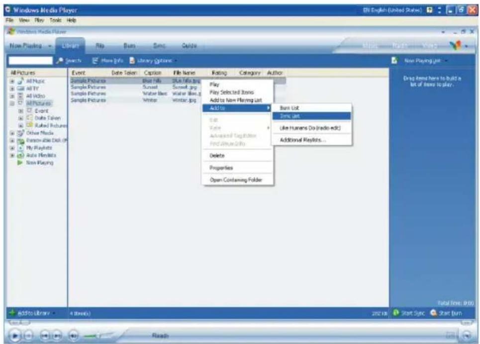Viewport: 480px width, 344px height.
Task: Select Add to Now Playing List
Action: [x=238, y=100]
